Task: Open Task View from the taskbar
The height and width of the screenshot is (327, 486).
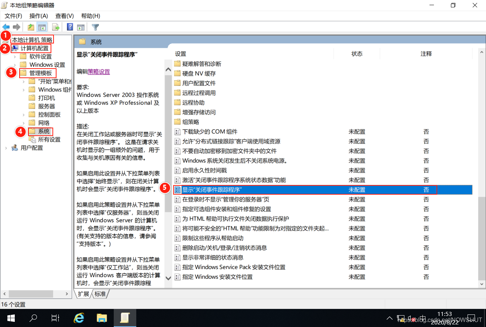Action: pos(55,318)
